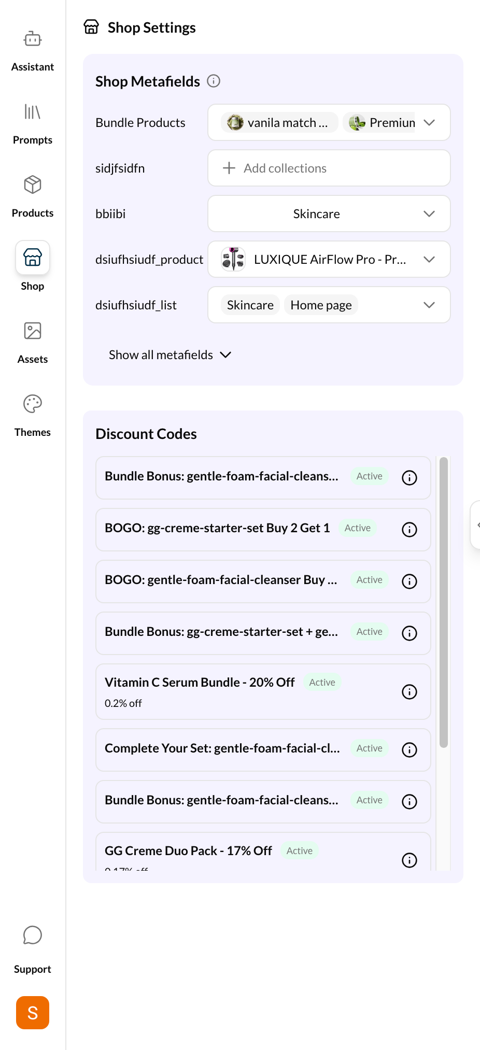Image resolution: width=480 pixels, height=1050 pixels.
Task: Open GG Creme Duo Pack - 17% Off
Action: tap(188, 851)
